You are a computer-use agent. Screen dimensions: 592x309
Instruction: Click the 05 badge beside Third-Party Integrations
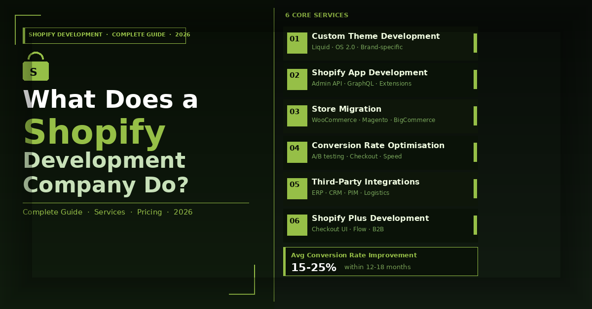[297, 188]
